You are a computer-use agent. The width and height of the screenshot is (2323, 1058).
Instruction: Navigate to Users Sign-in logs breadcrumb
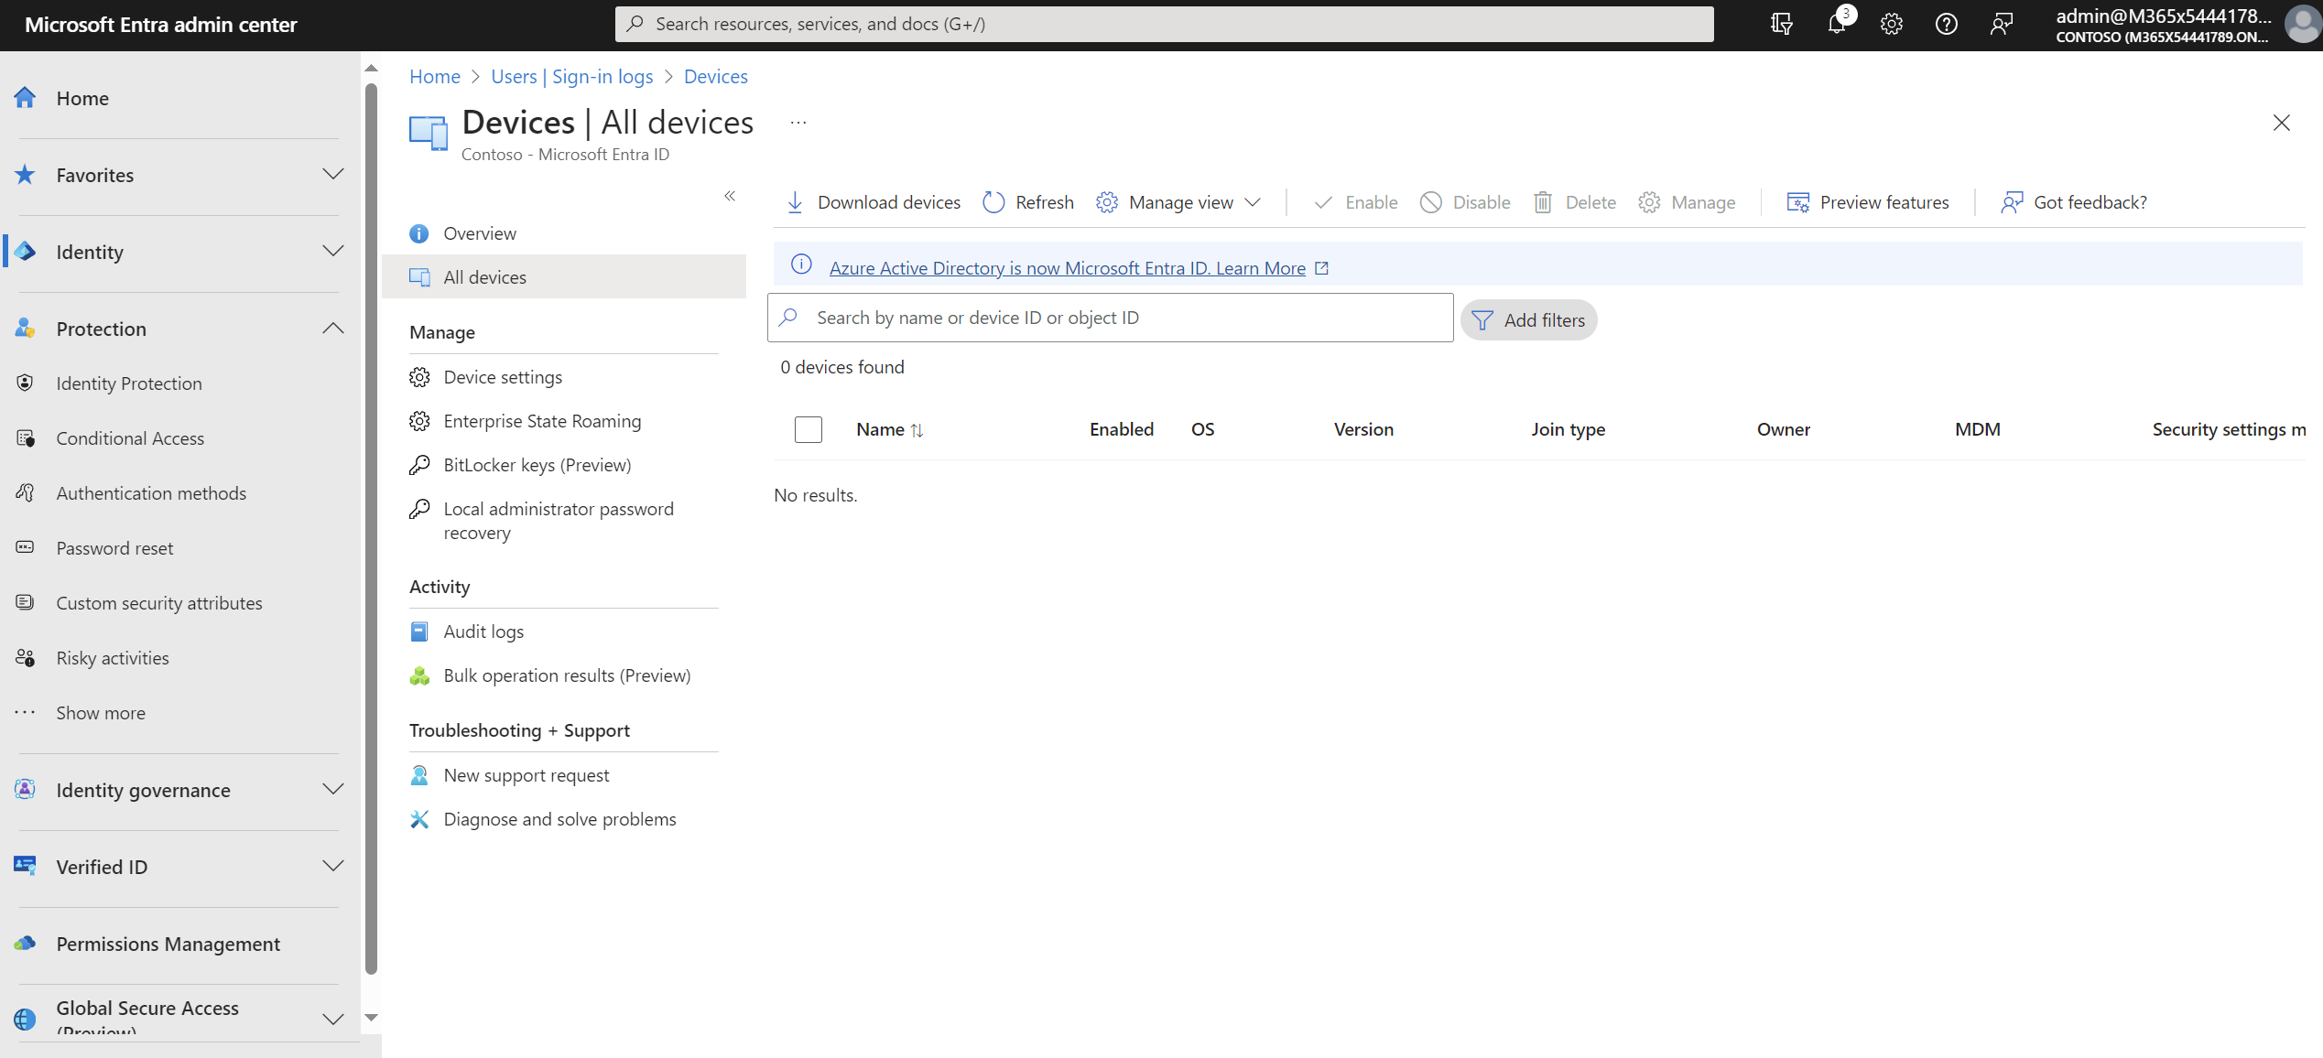point(572,77)
